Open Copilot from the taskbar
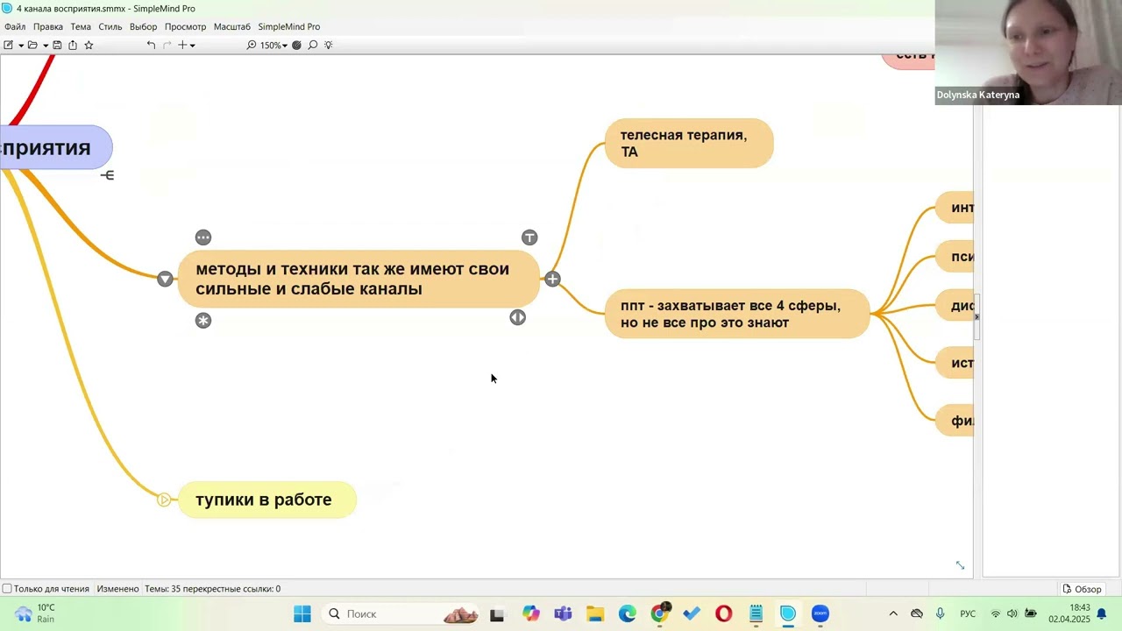Viewport: 1122px width, 631px height. tap(531, 613)
